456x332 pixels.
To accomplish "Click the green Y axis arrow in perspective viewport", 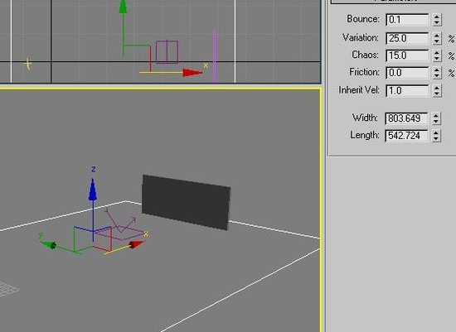I will tap(48, 245).
